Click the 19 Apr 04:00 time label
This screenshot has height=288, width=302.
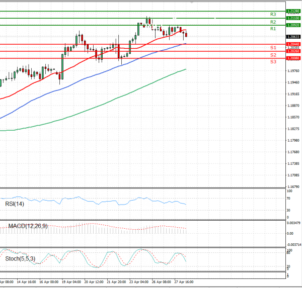tap(71, 282)
